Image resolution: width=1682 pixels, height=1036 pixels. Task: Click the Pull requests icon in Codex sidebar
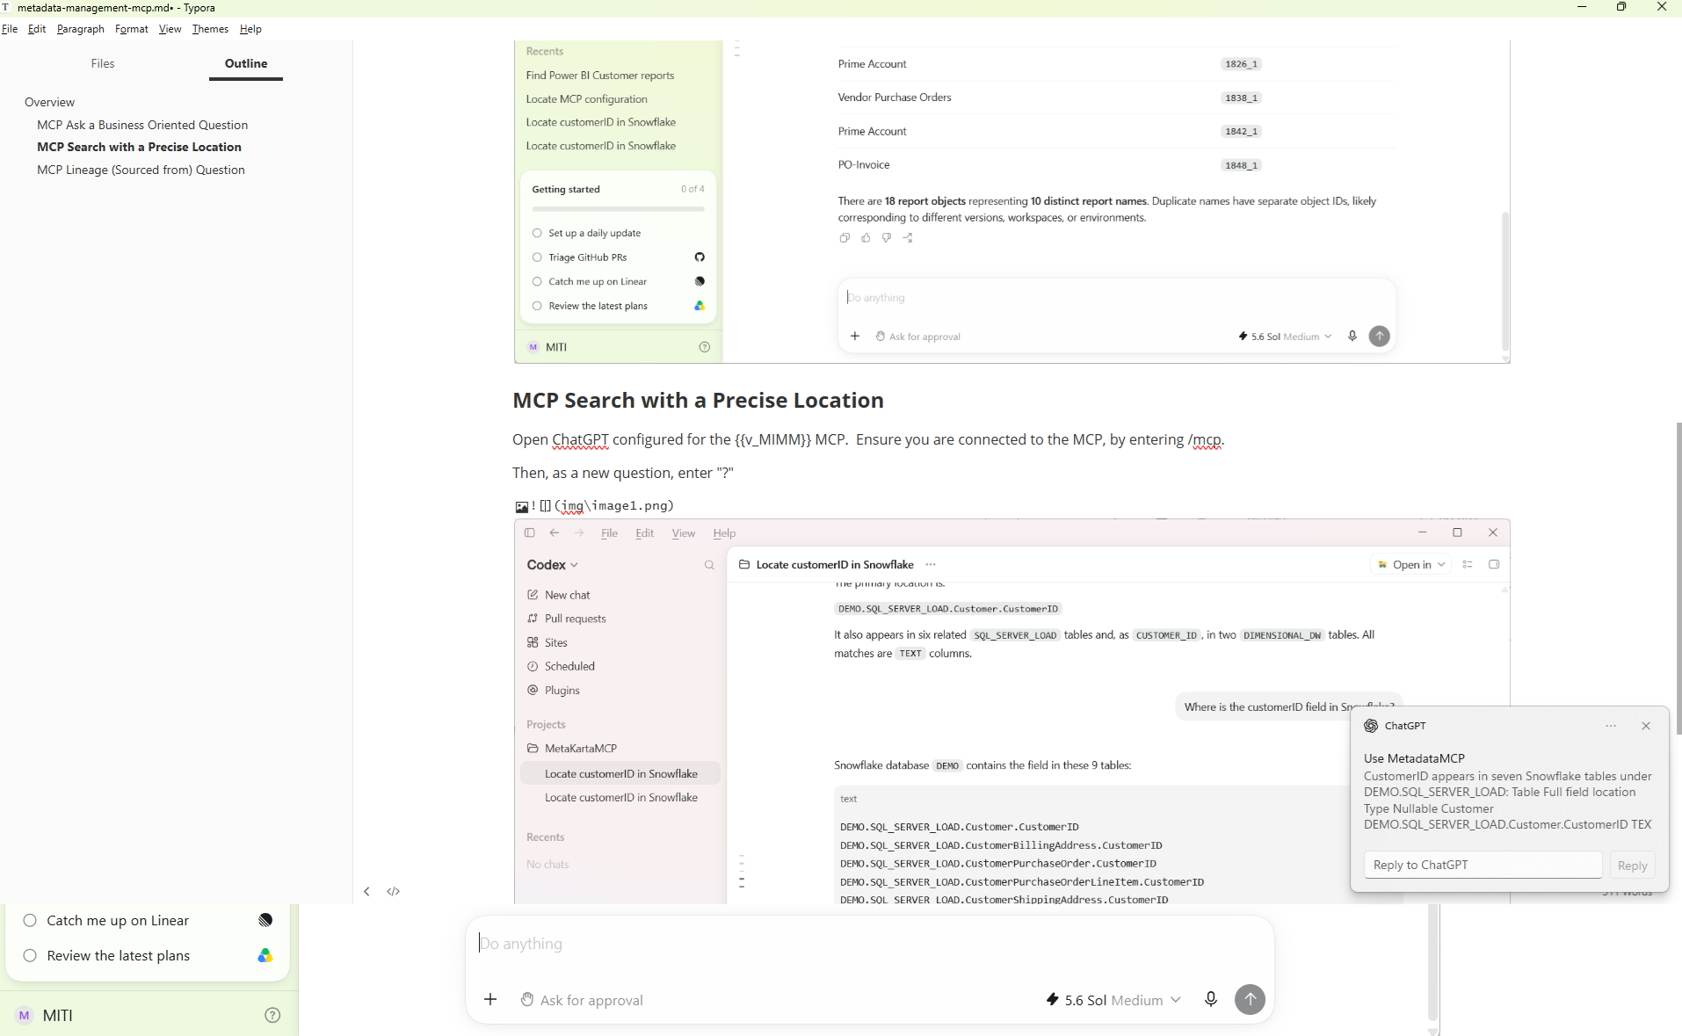tap(533, 619)
